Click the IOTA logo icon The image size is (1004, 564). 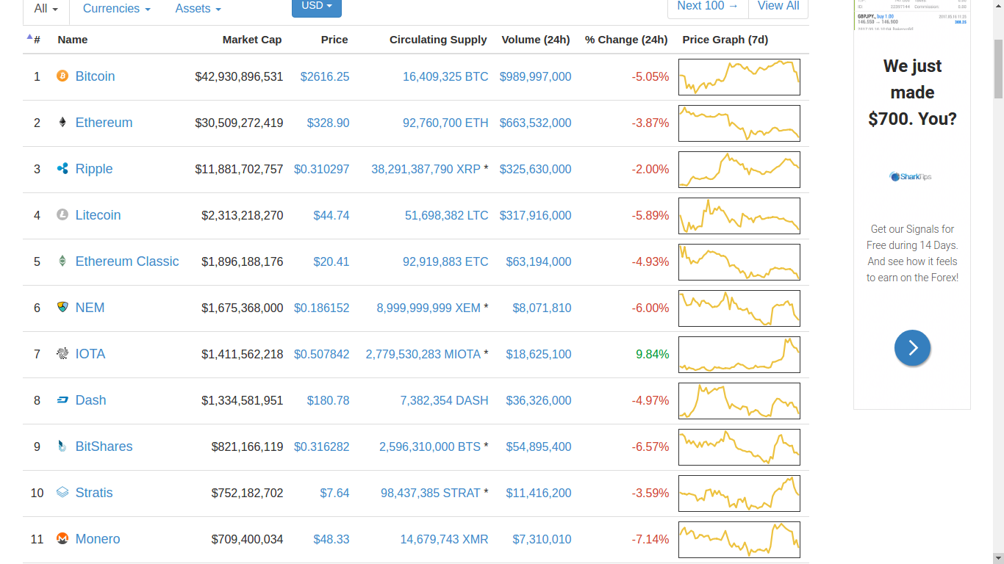pos(62,353)
